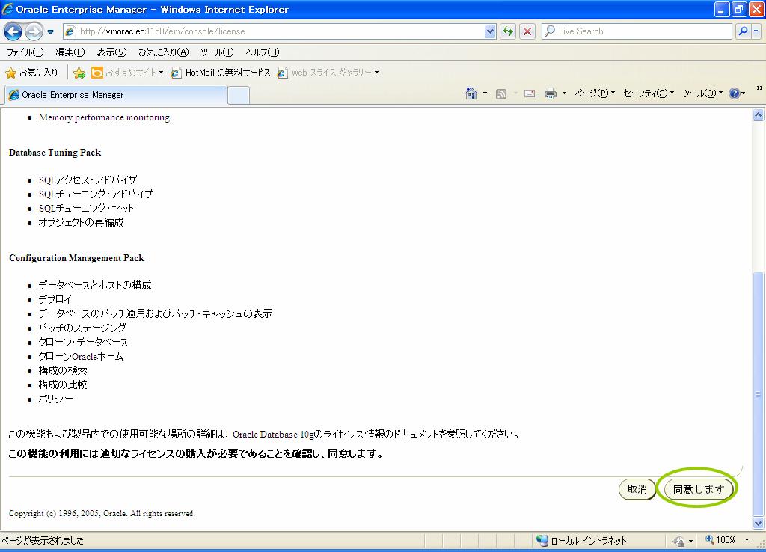Click the blue Help question mark icon

click(734, 93)
